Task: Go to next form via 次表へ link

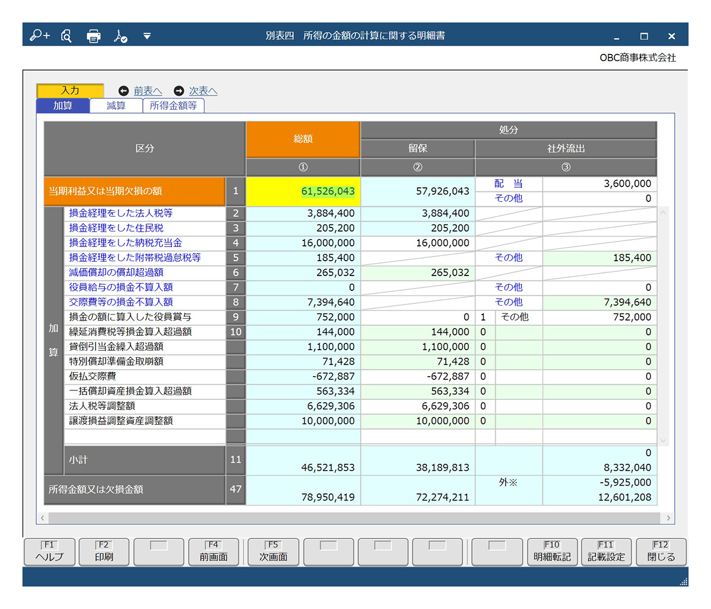Action: tap(203, 91)
